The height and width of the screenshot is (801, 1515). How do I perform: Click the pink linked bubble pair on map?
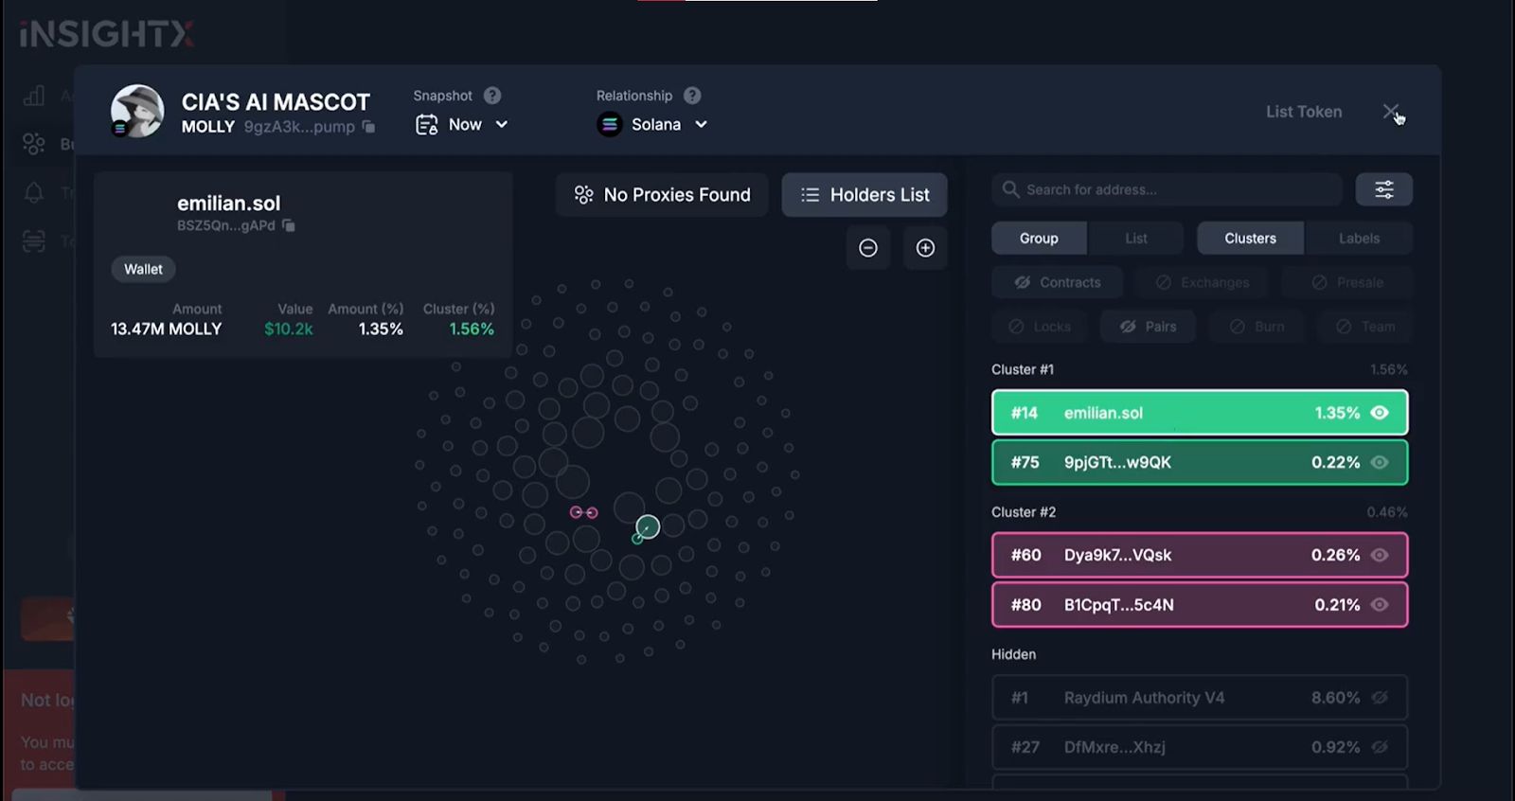click(583, 512)
